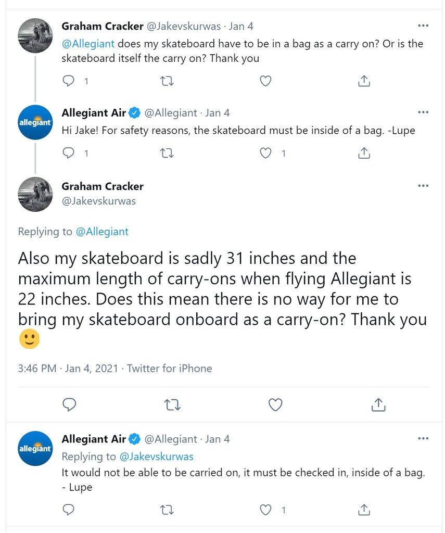Share the main '31 inches' tweet

pos(378,404)
